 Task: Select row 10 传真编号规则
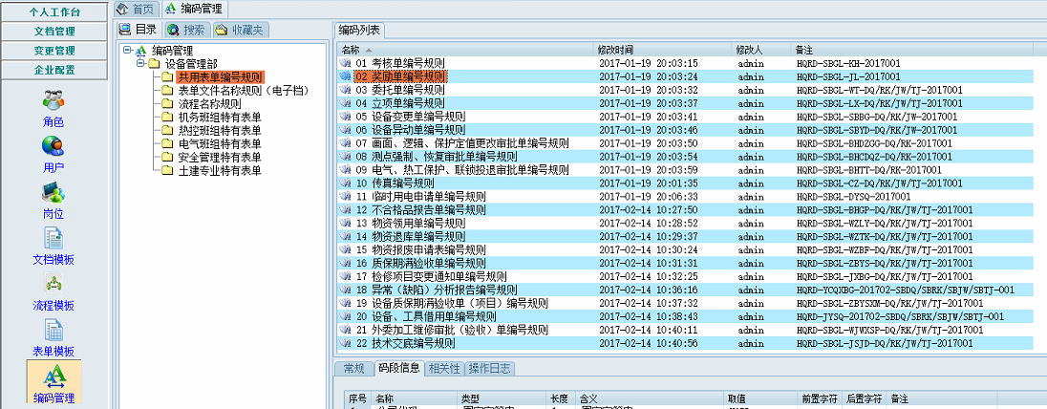point(395,183)
